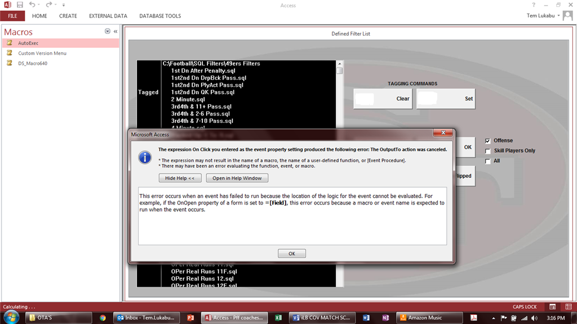The image size is (577, 324).
Task: Select 3rd4th & 11+ Pass.sql filter
Action: [201, 106]
